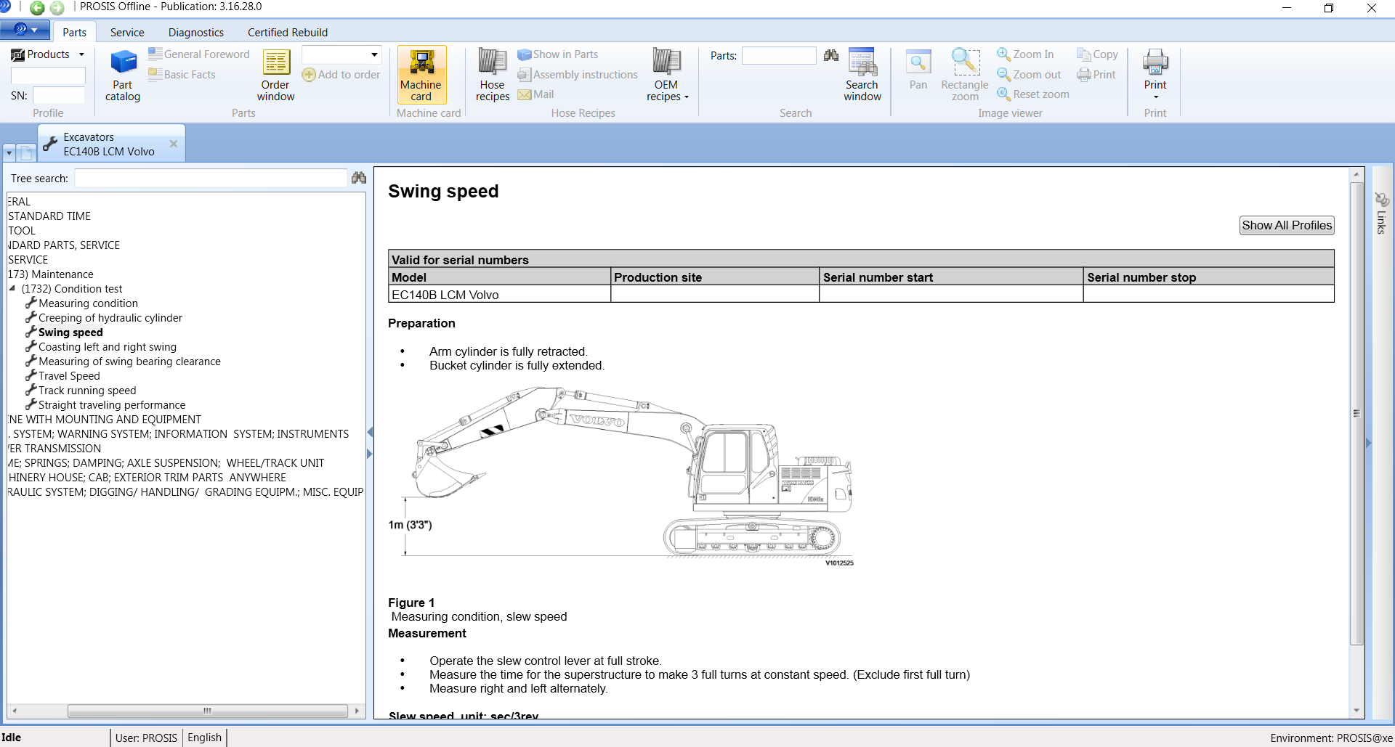
Task: Select Track running speed
Action: tap(87, 390)
